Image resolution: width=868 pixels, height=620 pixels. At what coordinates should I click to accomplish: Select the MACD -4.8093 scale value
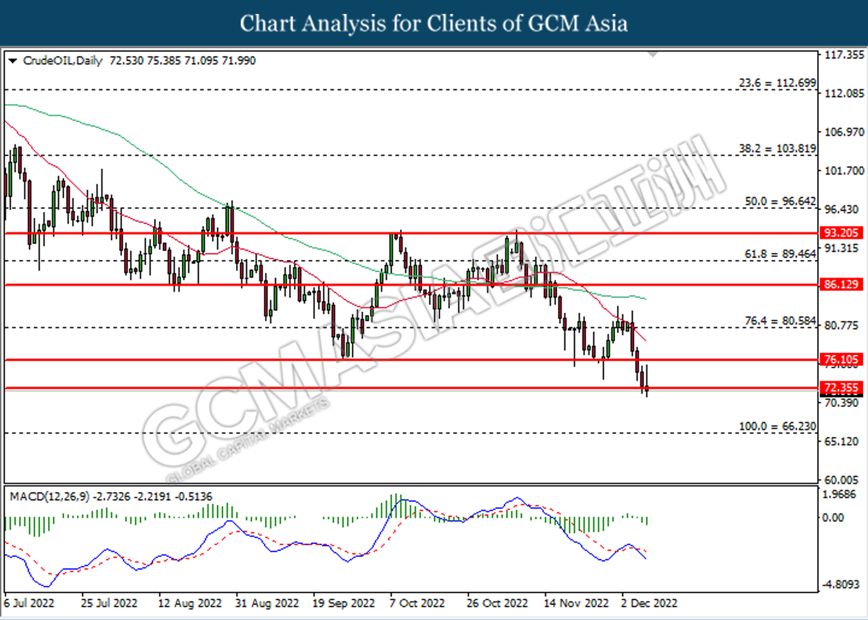[841, 584]
